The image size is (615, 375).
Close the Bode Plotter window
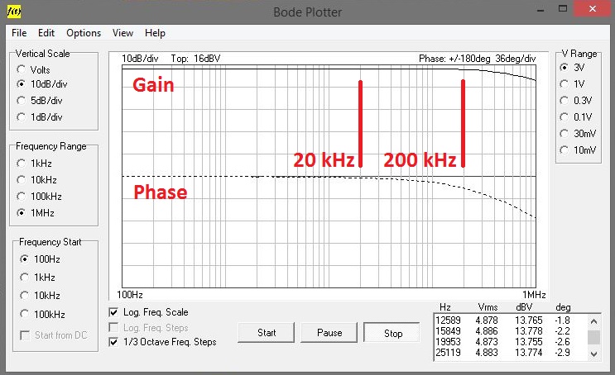pyautogui.click(x=593, y=8)
